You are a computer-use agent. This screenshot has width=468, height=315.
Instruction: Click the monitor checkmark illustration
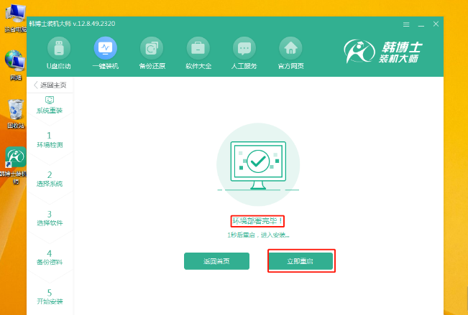[258, 164]
